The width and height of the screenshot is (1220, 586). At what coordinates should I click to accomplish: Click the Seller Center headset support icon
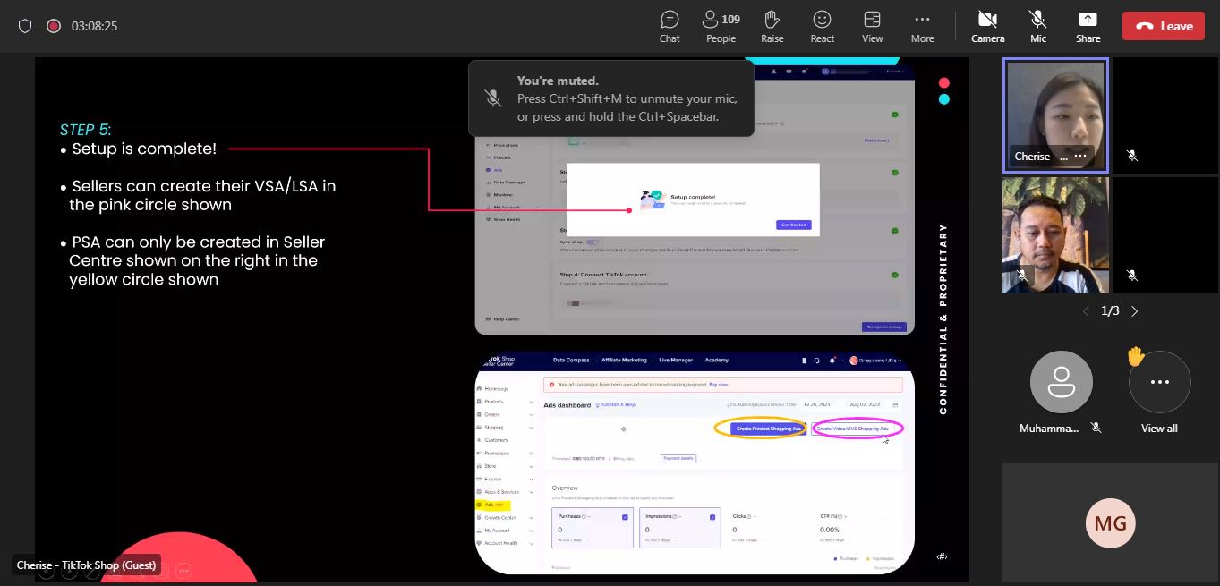pyautogui.click(x=816, y=361)
